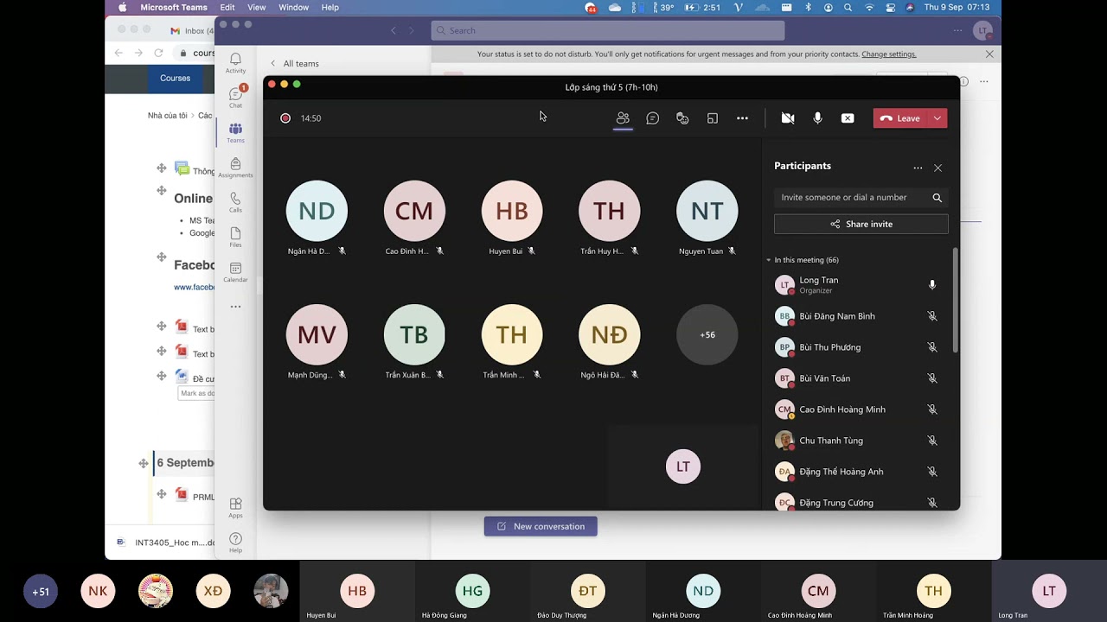The image size is (1107, 622).
Task: Go back to All teams
Action: tap(294, 63)
